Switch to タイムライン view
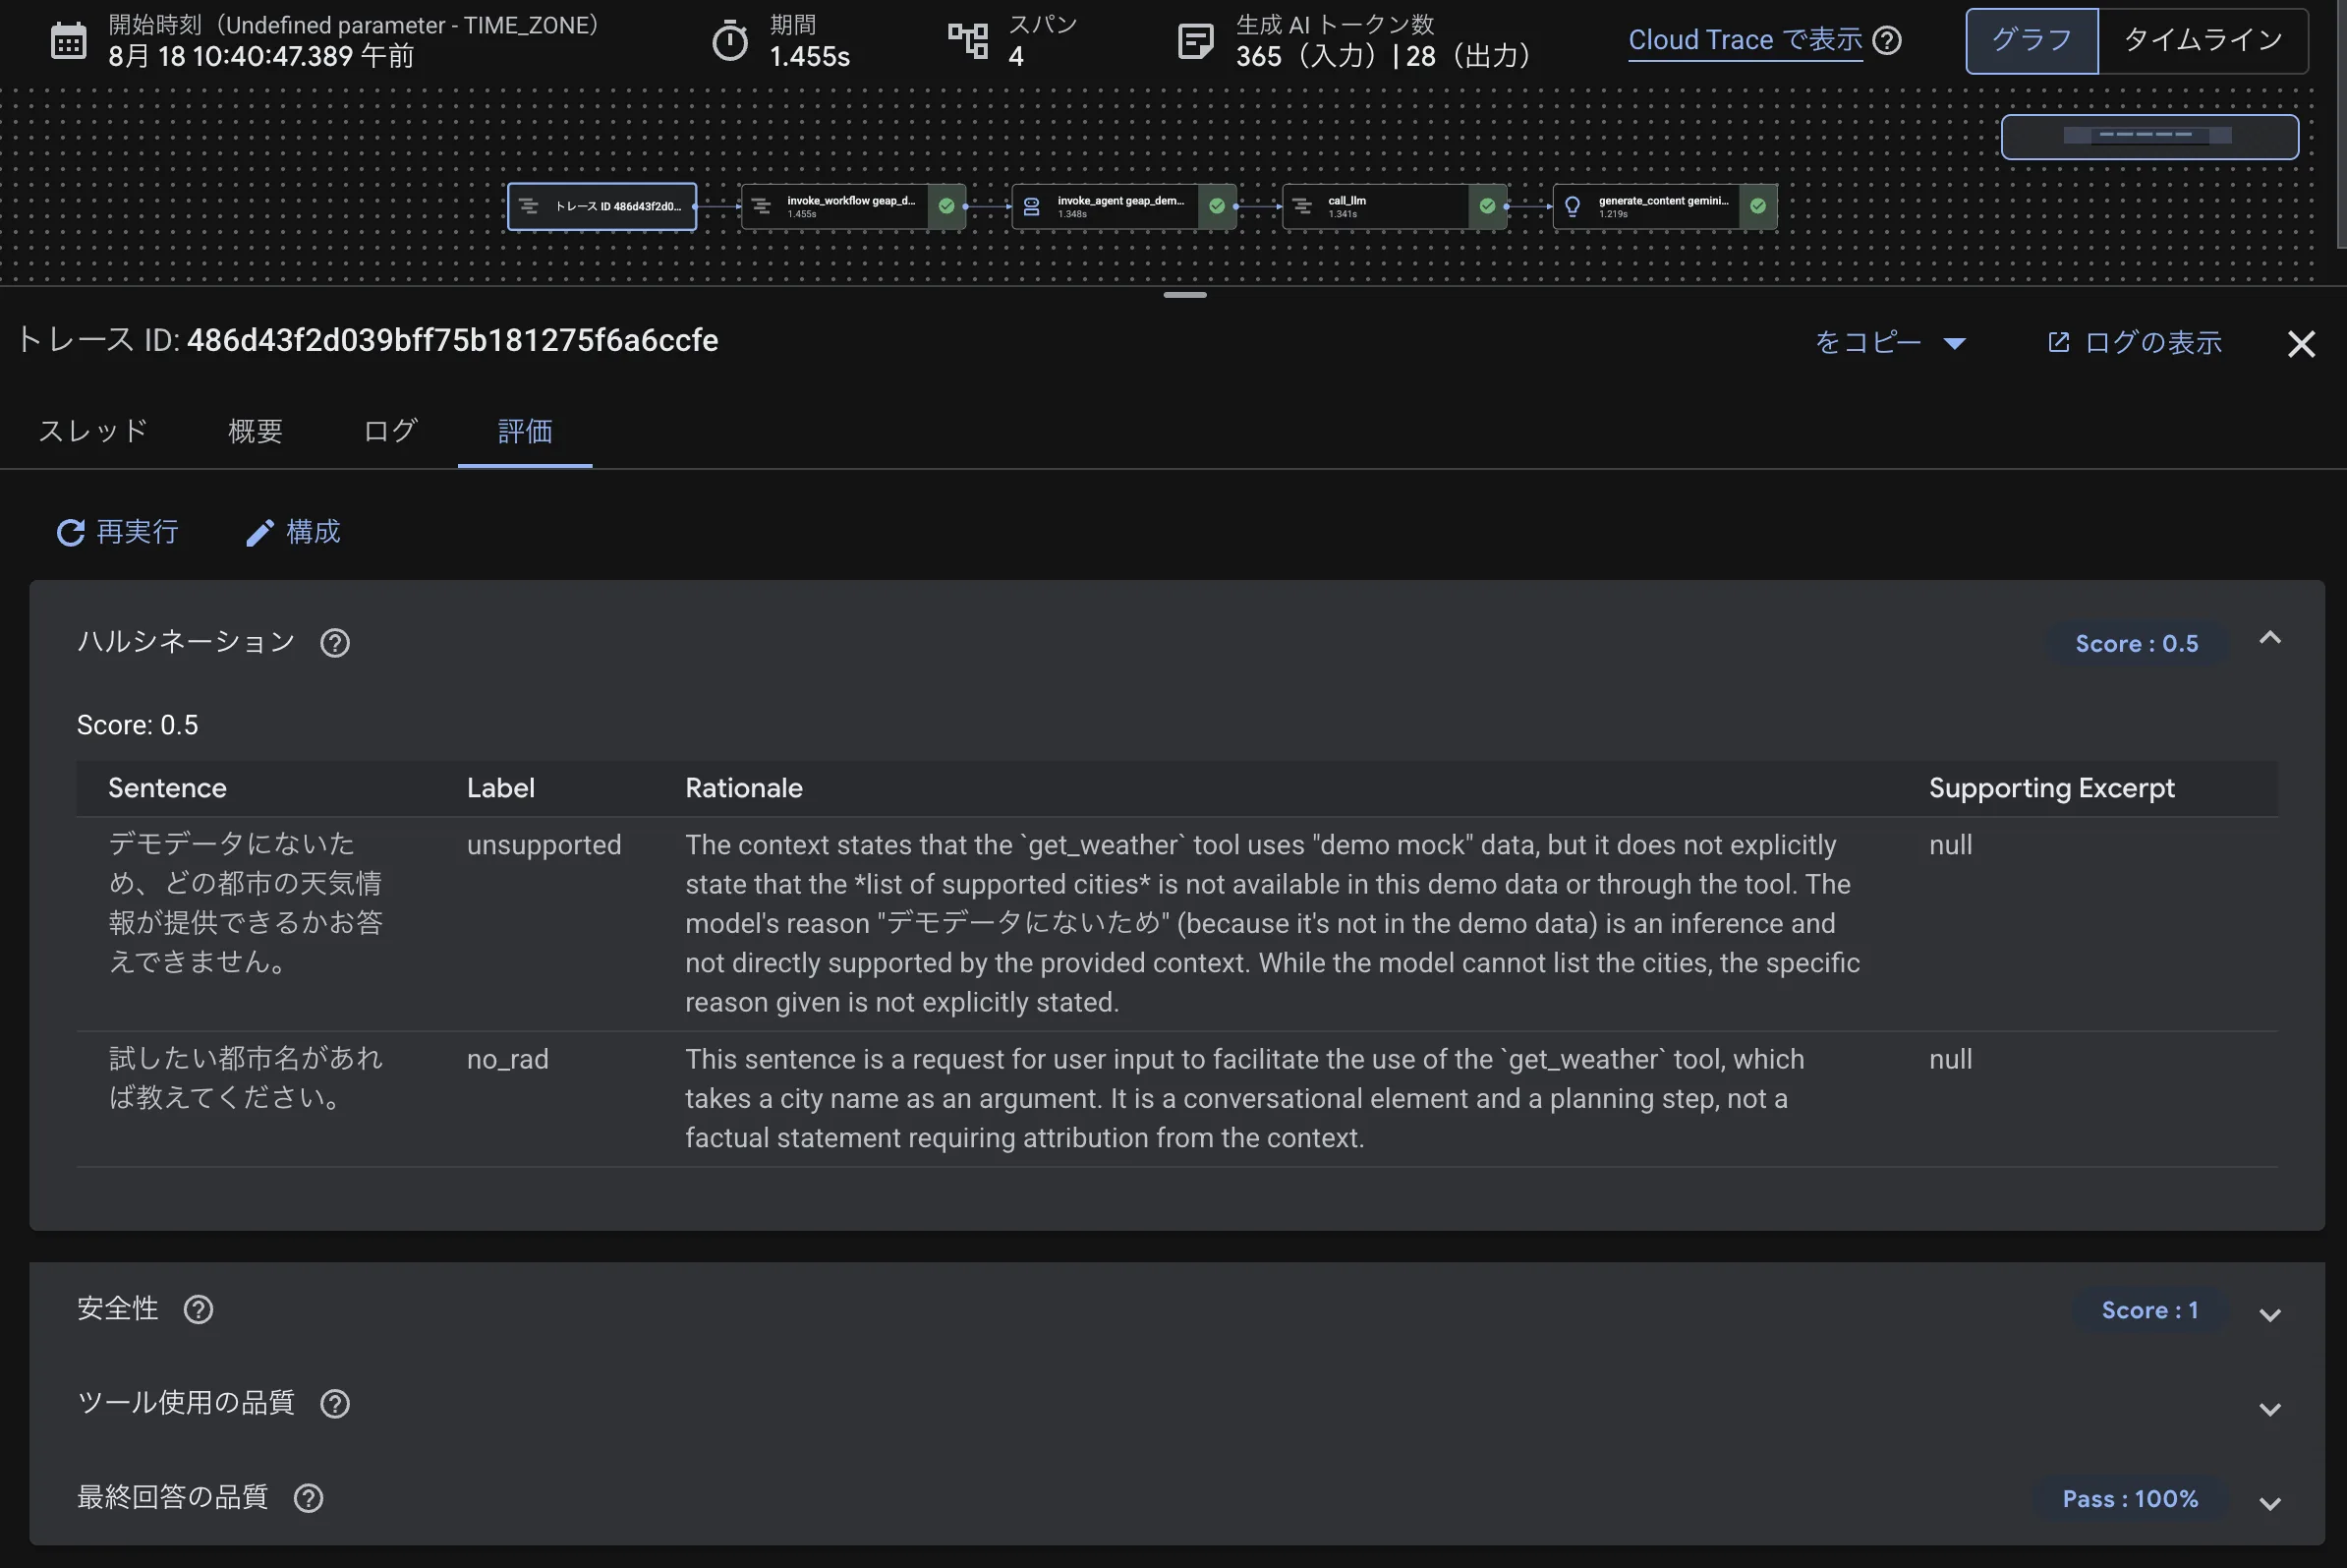Screen dimensions: 2347x1568 coord(2204,41)
